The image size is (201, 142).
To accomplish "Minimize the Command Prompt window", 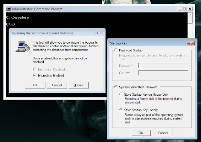I will 180,9.
